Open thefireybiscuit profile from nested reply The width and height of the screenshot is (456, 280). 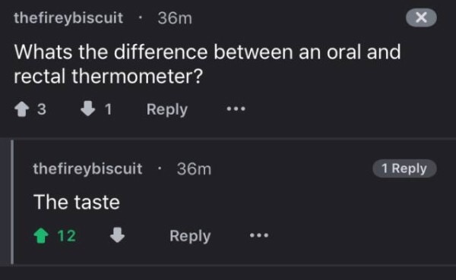pos(88,169)
